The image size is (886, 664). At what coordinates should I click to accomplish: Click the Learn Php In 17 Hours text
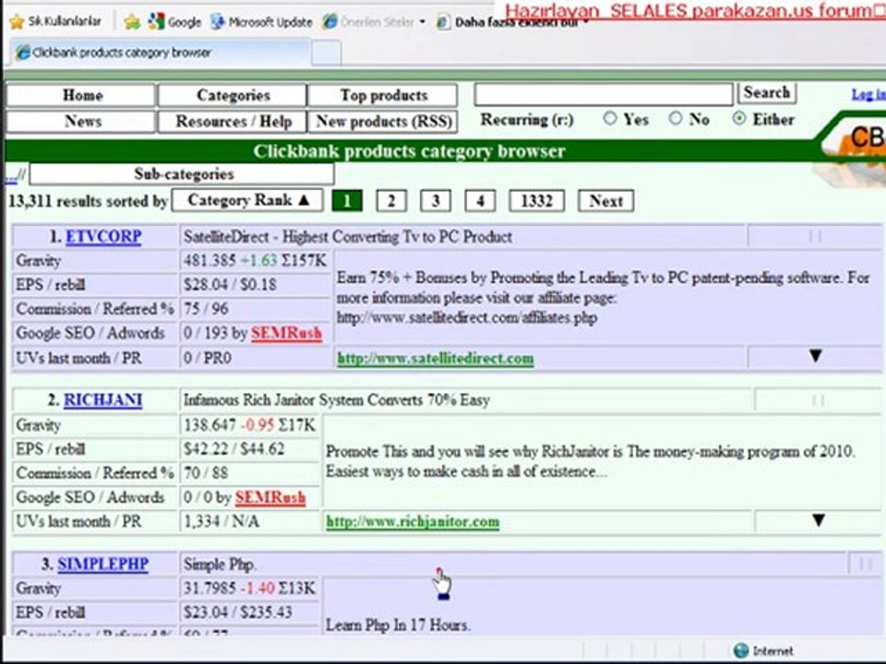pos(397,625)
